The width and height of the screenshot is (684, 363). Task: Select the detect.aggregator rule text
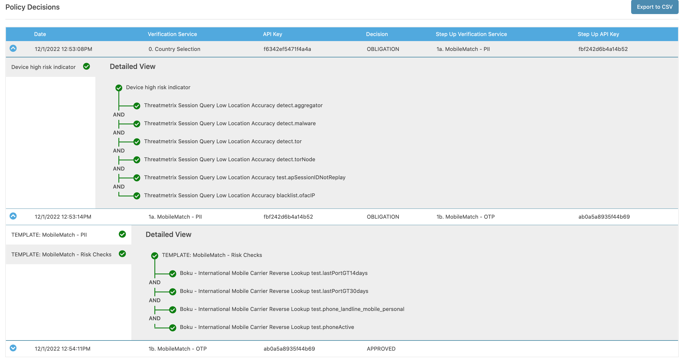(x=233, y=105)
